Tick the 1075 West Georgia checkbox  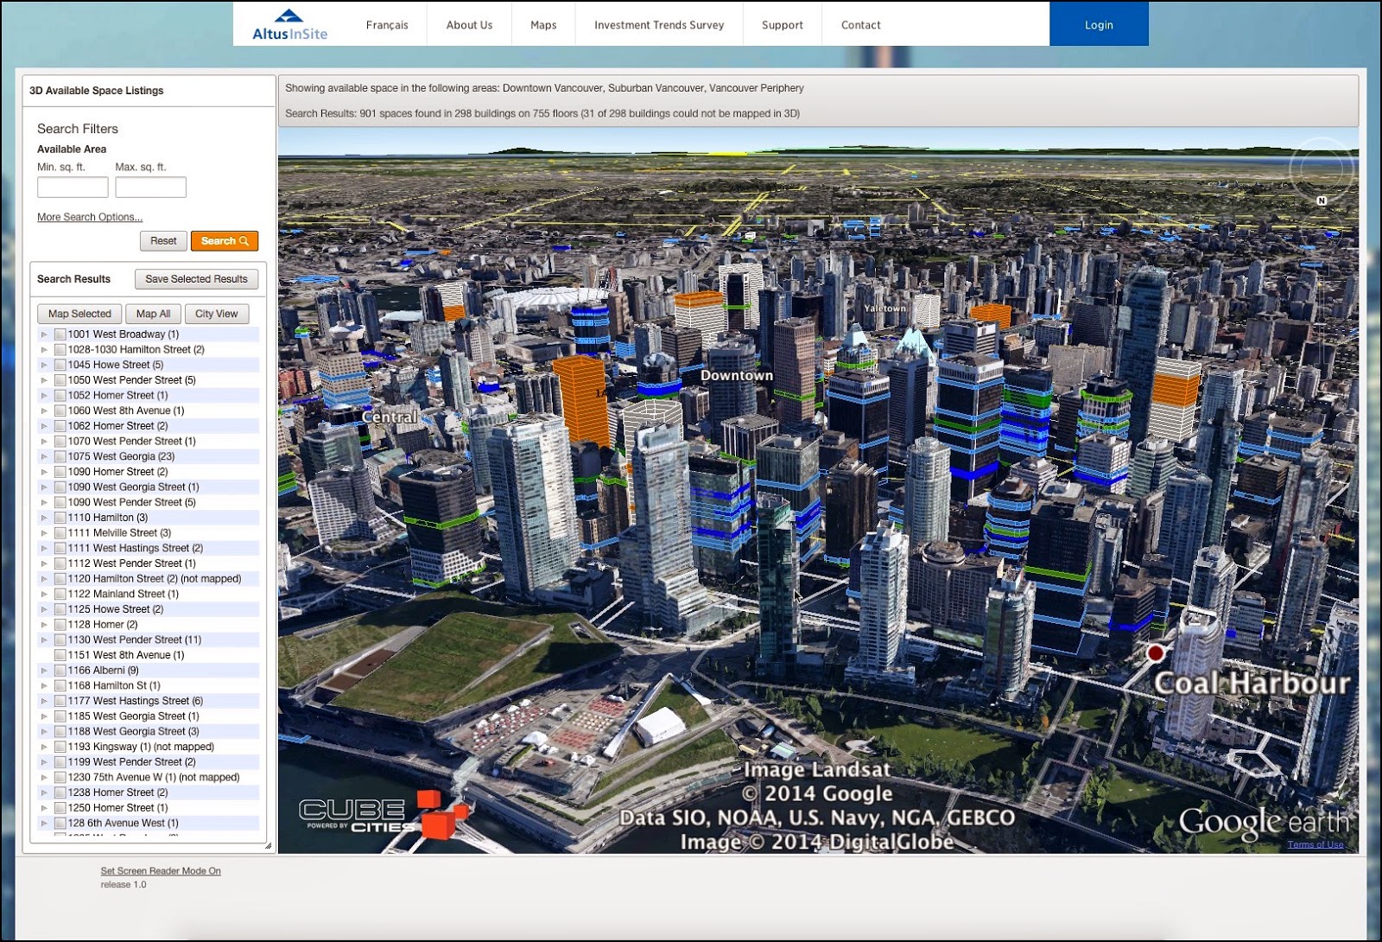point(60,456)
